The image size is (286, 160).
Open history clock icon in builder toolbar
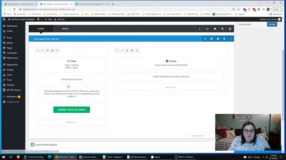[230, 29]
